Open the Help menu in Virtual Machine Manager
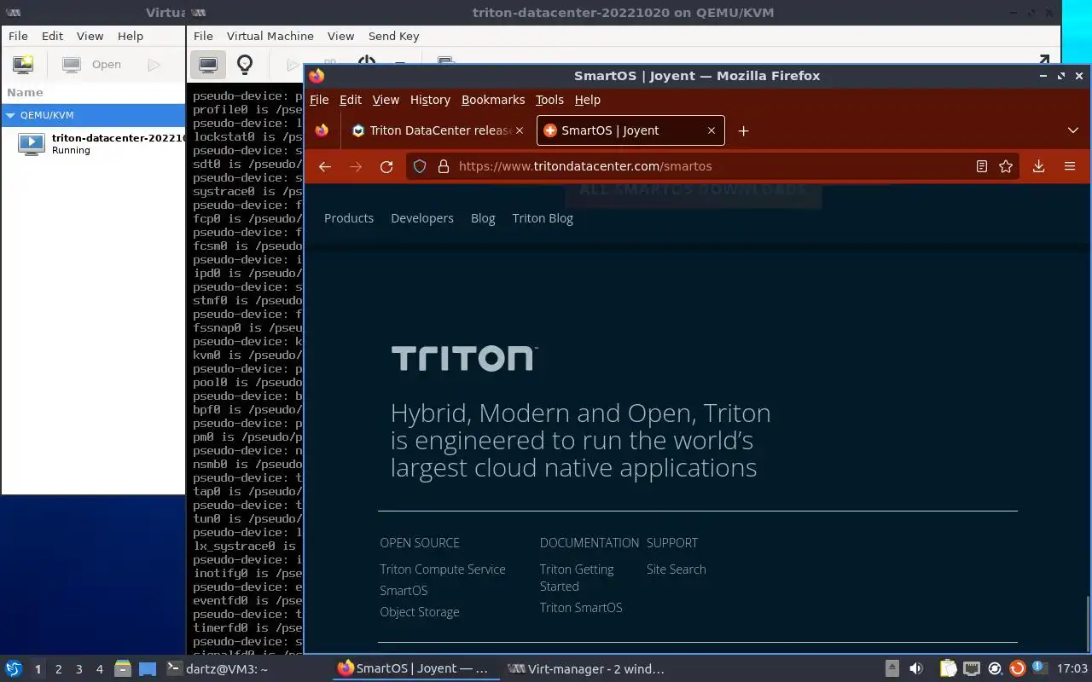Viewport: 1092px width, 682px height. [x=131, y=36]
